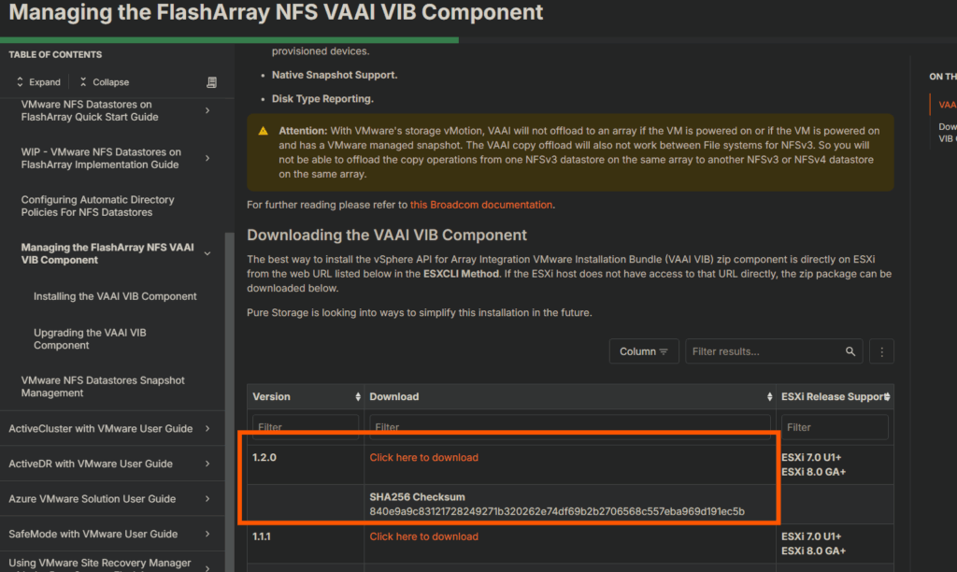Open the Column selector dropdown
Image resolution: width=957 pixels, height=572 pixels.
(x=644, y=351)
